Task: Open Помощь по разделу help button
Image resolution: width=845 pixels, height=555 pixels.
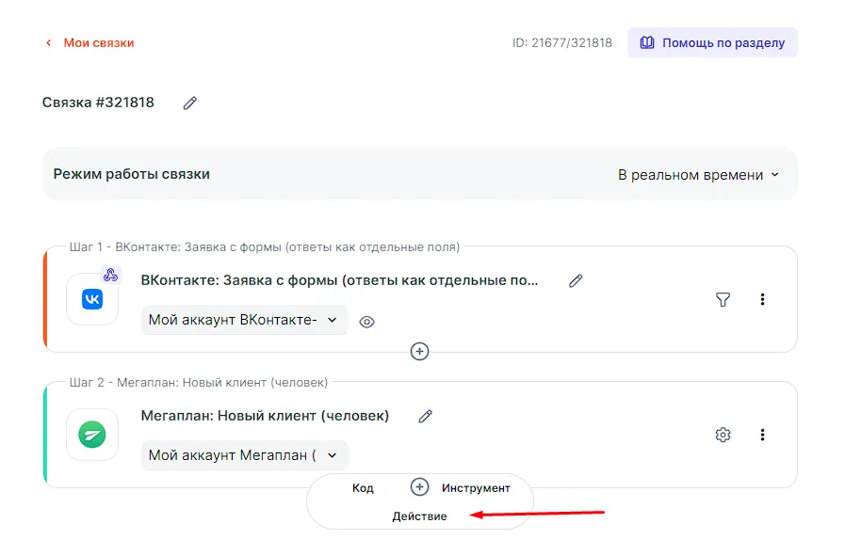Action: [x=712, y=42]
